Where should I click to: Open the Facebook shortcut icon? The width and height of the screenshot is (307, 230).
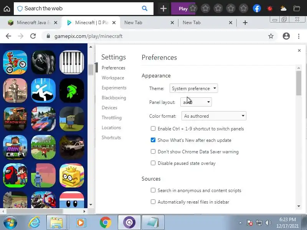coord(257,8)
